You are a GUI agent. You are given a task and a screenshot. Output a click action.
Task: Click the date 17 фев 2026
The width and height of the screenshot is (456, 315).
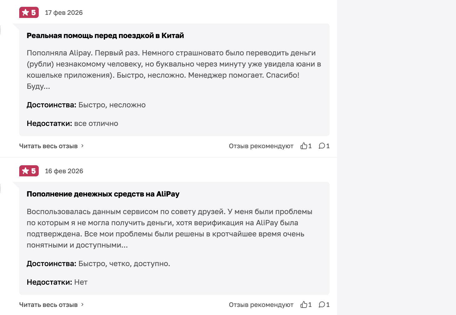64,13
